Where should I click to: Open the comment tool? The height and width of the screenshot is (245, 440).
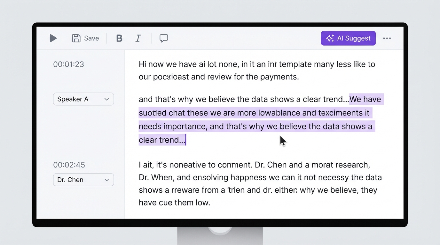pyautogui.click(x=164, y=38)
